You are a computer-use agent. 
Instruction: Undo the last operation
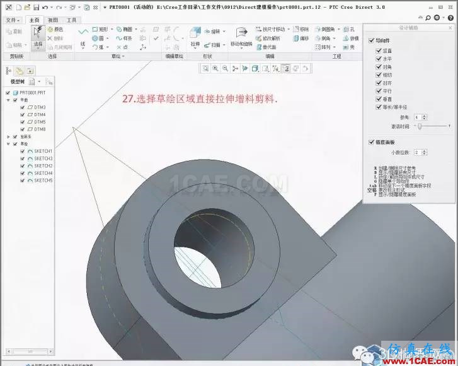click(45, 8)
